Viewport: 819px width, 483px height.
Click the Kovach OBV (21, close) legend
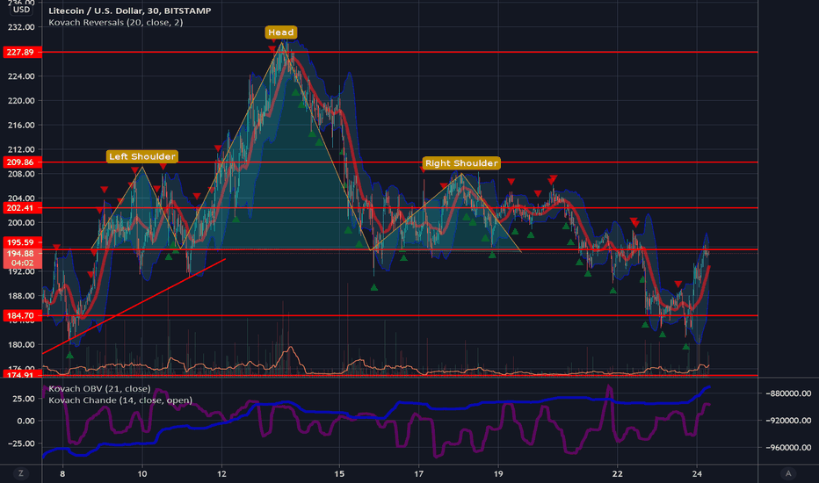coord(99,388)
